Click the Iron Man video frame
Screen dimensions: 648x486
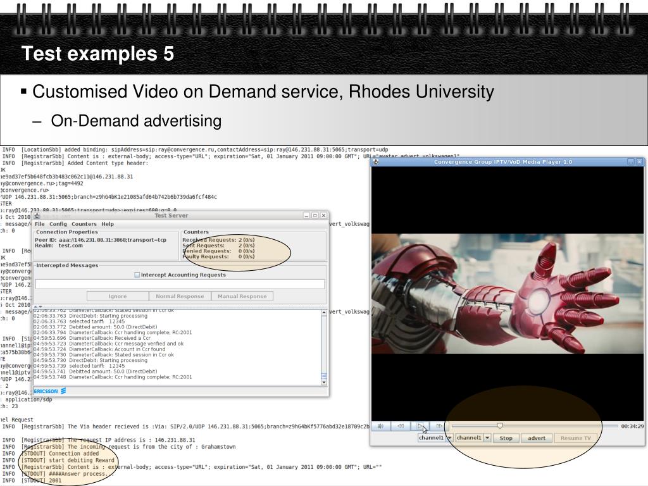tap(508, 294)
